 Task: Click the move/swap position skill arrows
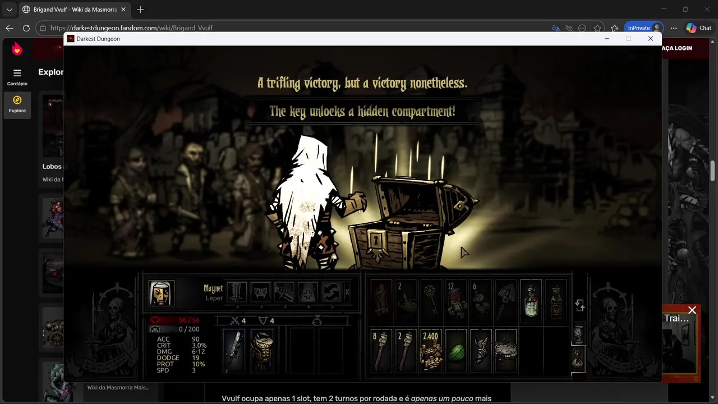(x=331, y=292)
